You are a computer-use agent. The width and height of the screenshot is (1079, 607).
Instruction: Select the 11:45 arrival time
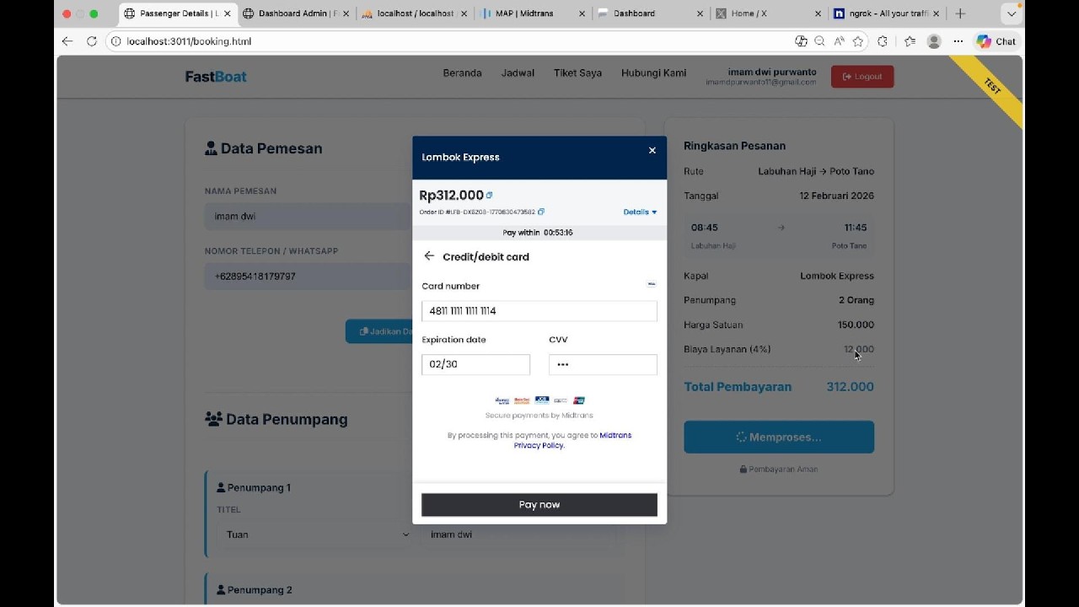(856, 228)
